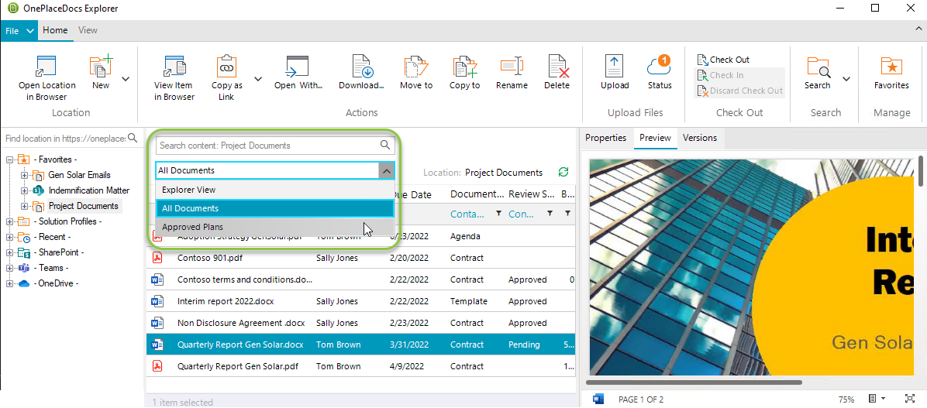
Task: Click Copy as Link icon
Action: coord(226,66)
